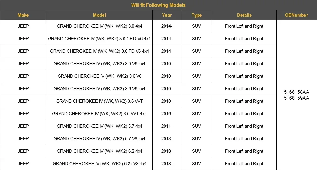Screen dimensions: 317x170
Task: Select the Model column header
Action: 99,15
